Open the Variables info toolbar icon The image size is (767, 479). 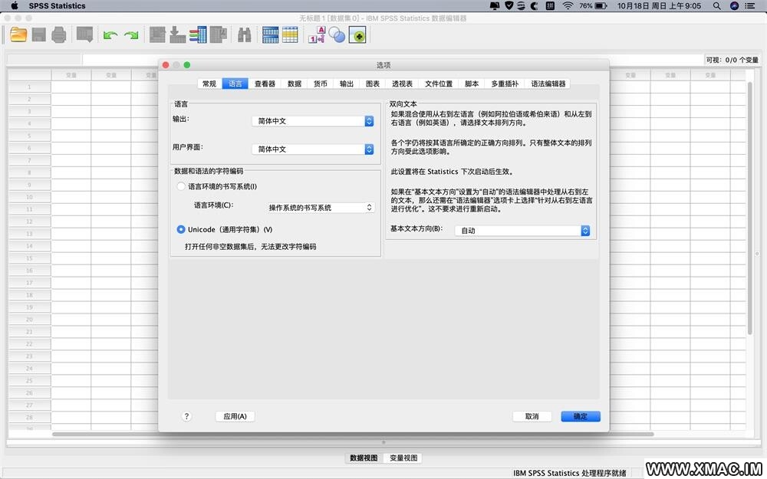coord(198,35)
